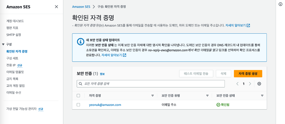The height and width of the screenshot is (124, 285).
Task: Click the 자격 증명 생성 button
Action: coord(248,74)
